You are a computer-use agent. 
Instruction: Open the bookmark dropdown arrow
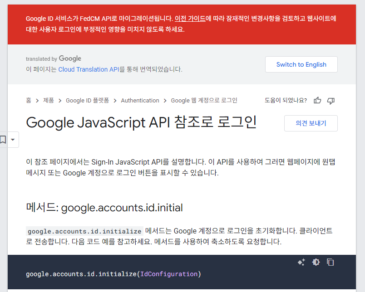[13, 140]
